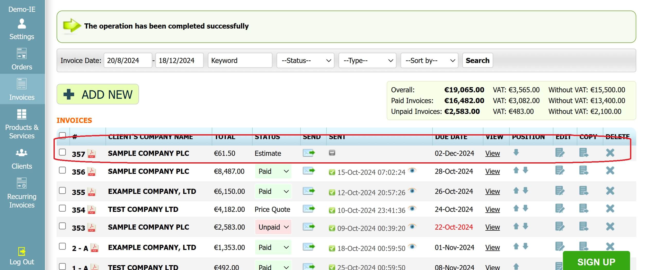
Task: Delete invoice 356 with X icon
Action: [610, 170]
